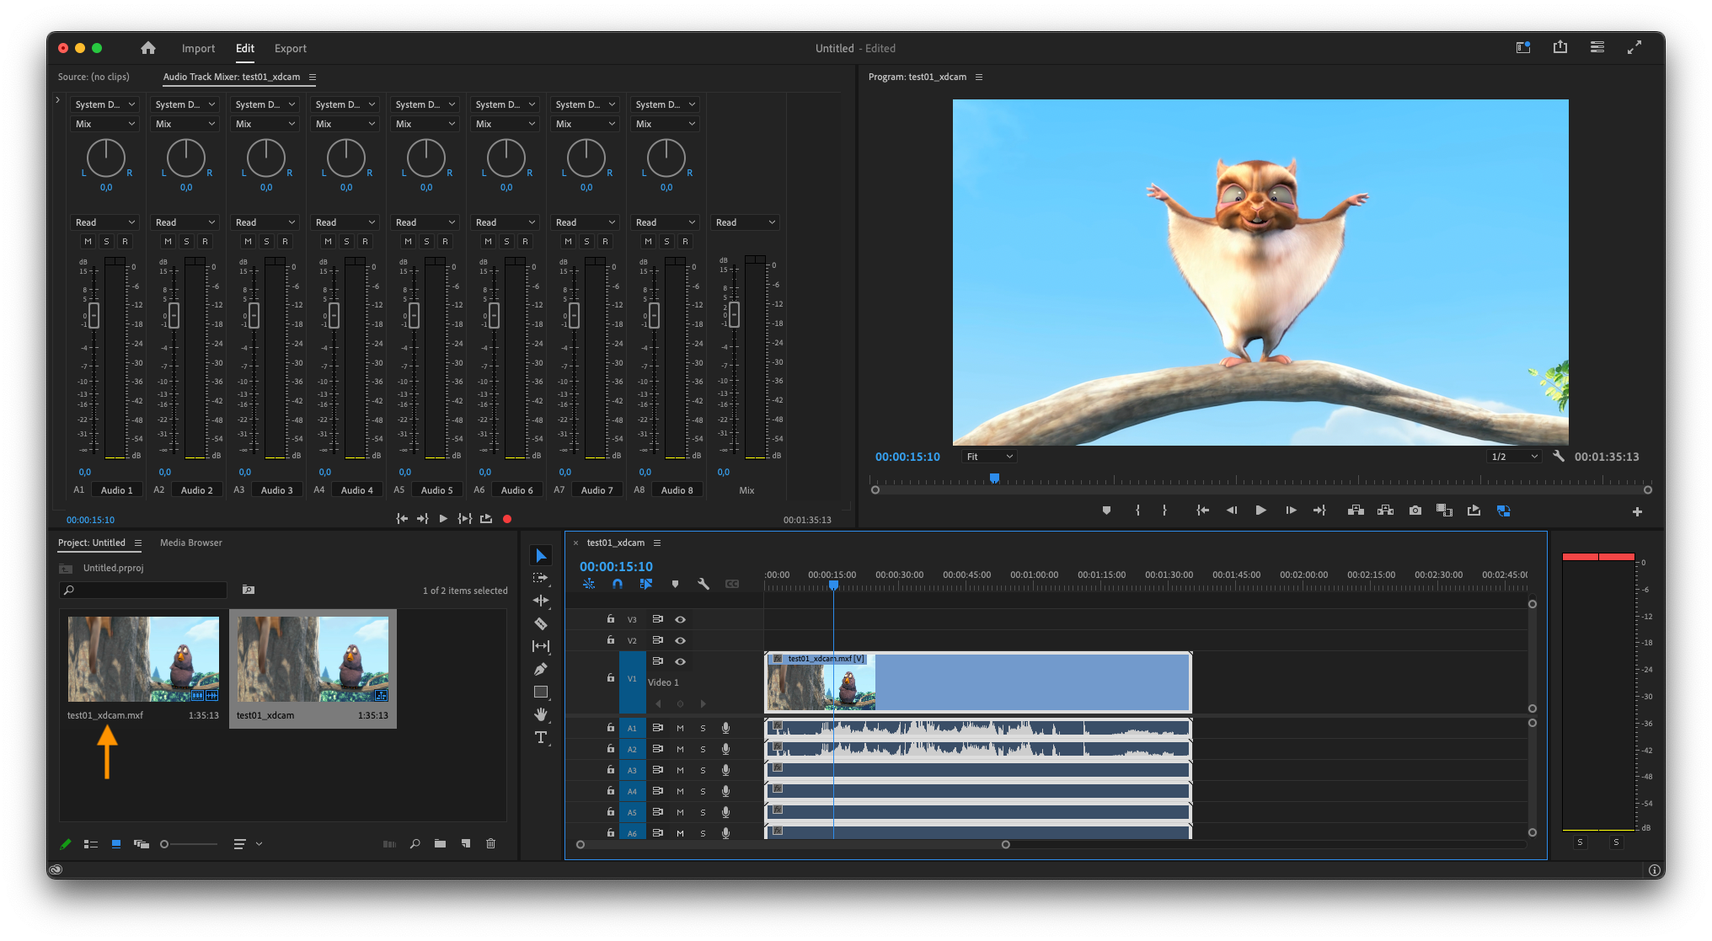
Task: Select the Slip tool
Action: point(541,646)
